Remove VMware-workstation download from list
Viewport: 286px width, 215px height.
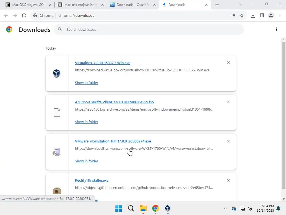pyautogui.click(x=228, y=141)
